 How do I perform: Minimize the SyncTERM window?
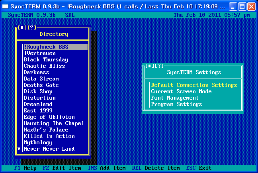pos(233,7)
